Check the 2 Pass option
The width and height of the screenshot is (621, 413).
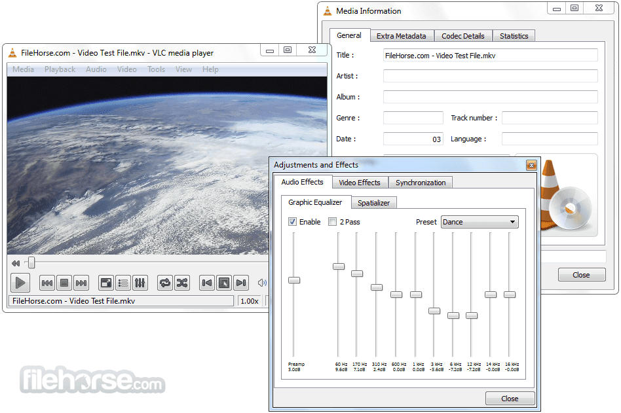[333, 222]
